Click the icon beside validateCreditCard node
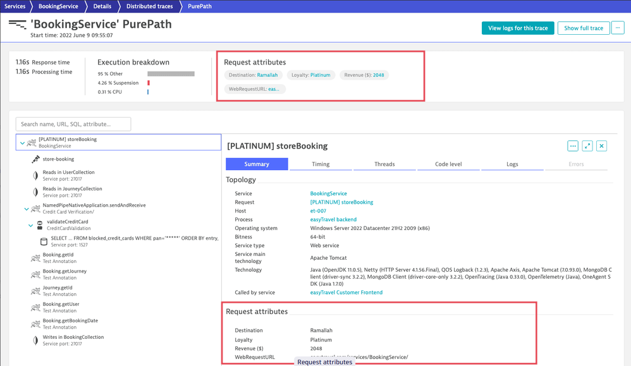The height and width of the screenshot is (366, 631). click(40, 225)
